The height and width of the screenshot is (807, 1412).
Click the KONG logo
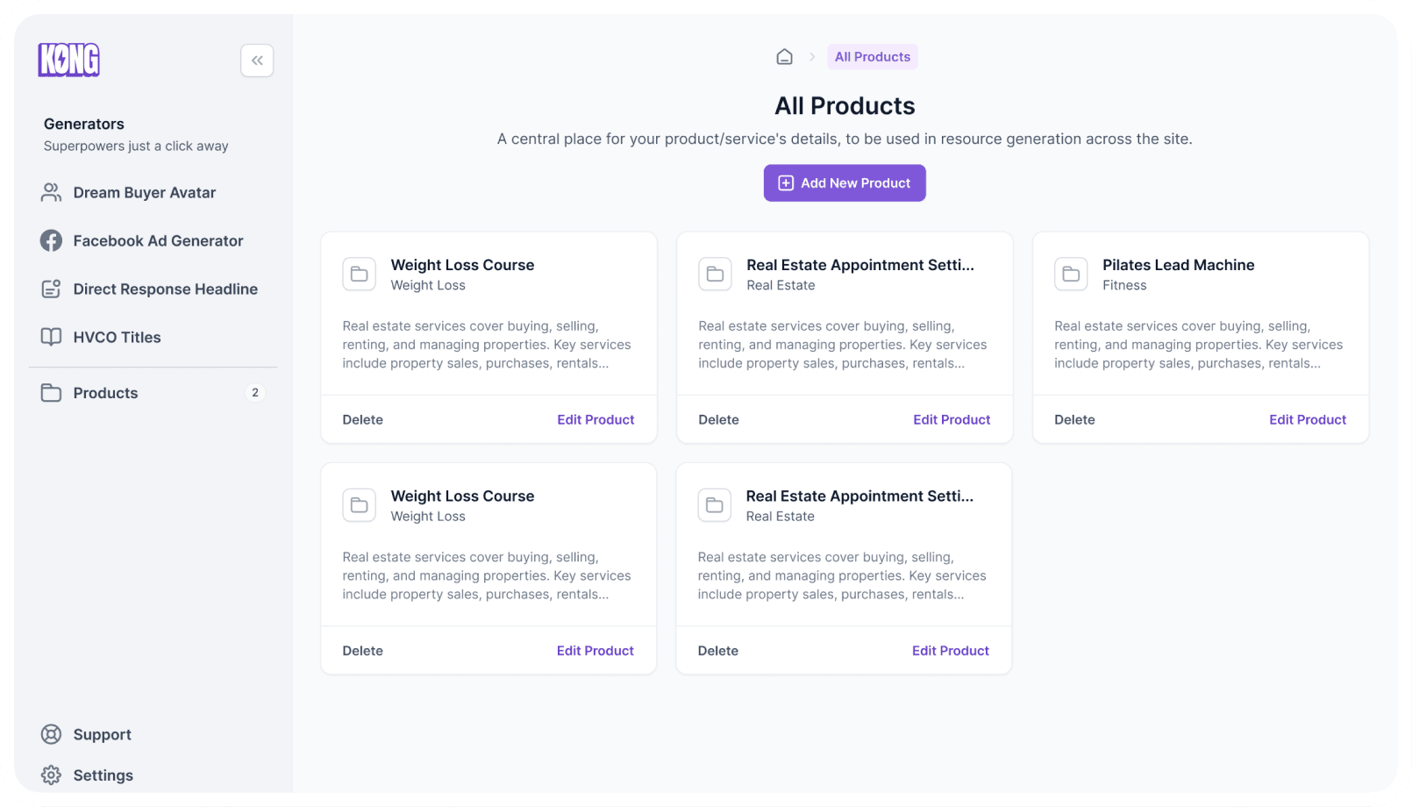pyautogui.click(x=68, y=60)
